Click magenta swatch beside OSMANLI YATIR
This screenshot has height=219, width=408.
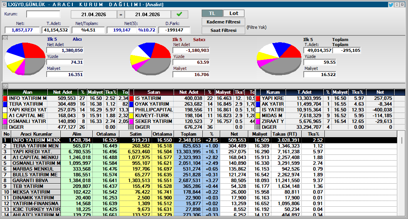pyautogui.click(x=5, y=121)
